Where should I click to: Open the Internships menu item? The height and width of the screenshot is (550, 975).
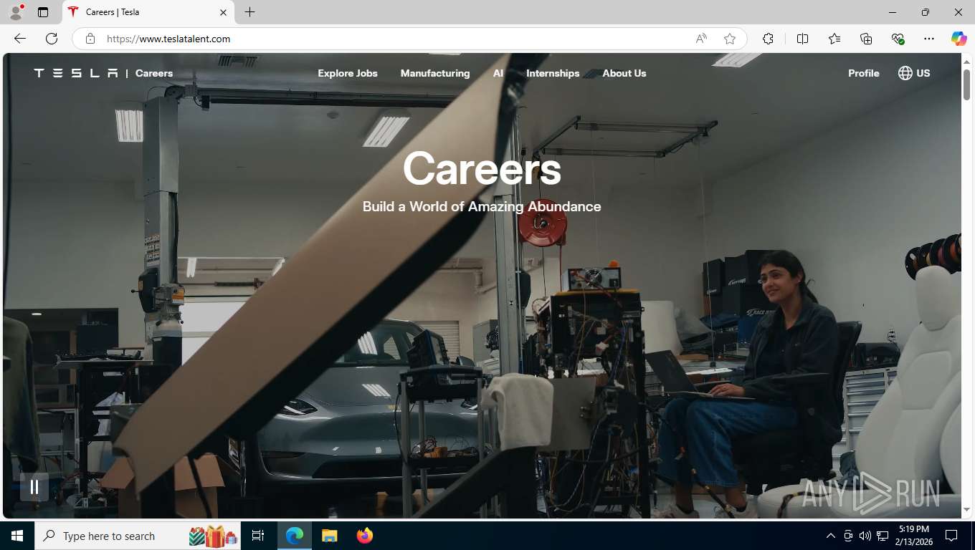tap(553, 73)
